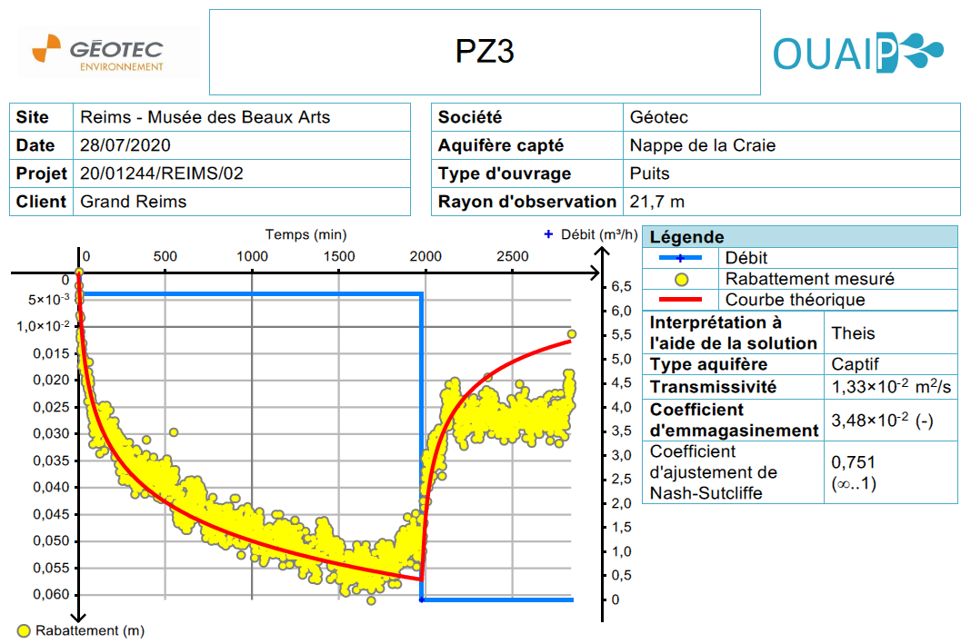The image size is (971, 644).
Task: Click the 2500 tick on time axis
Action: pyautogui.click(x=512, y=256)
